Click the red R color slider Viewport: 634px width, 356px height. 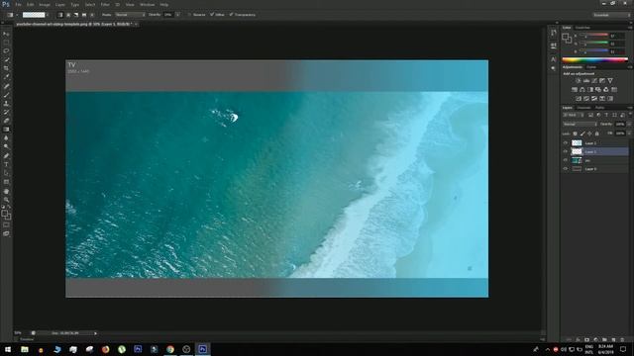[x=593, y=36]
